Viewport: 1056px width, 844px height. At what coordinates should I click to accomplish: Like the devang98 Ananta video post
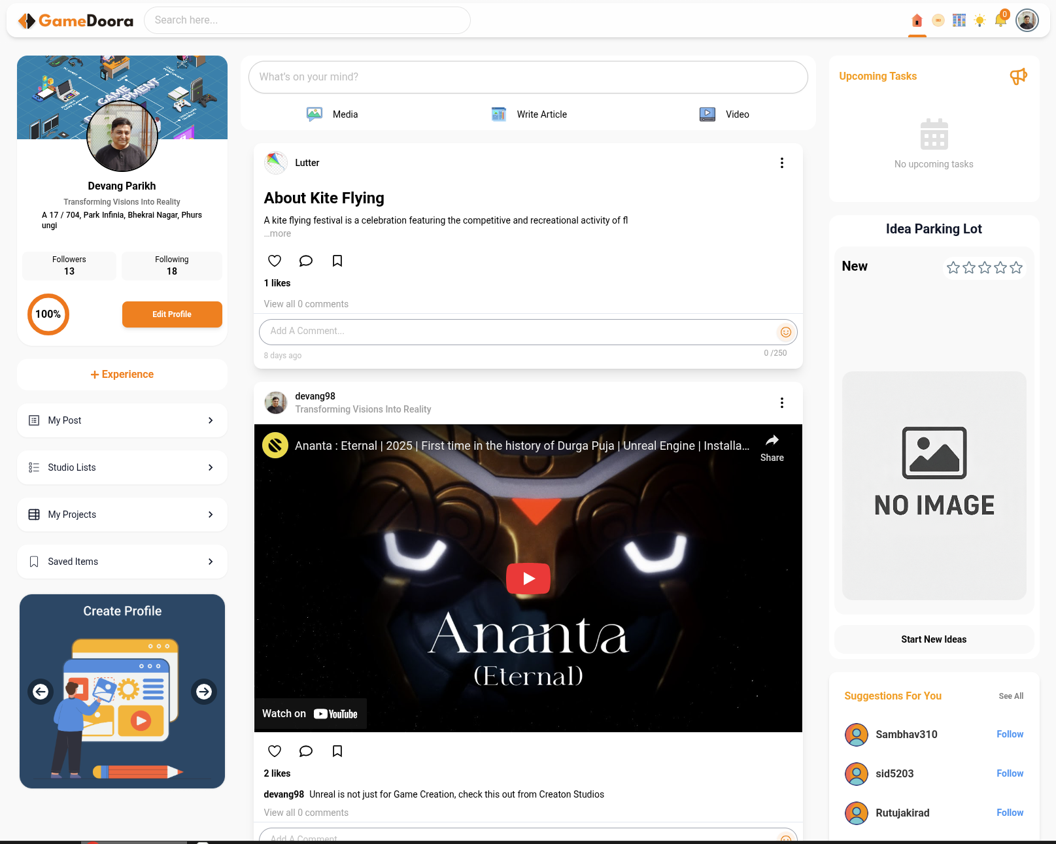click(275, 751)
